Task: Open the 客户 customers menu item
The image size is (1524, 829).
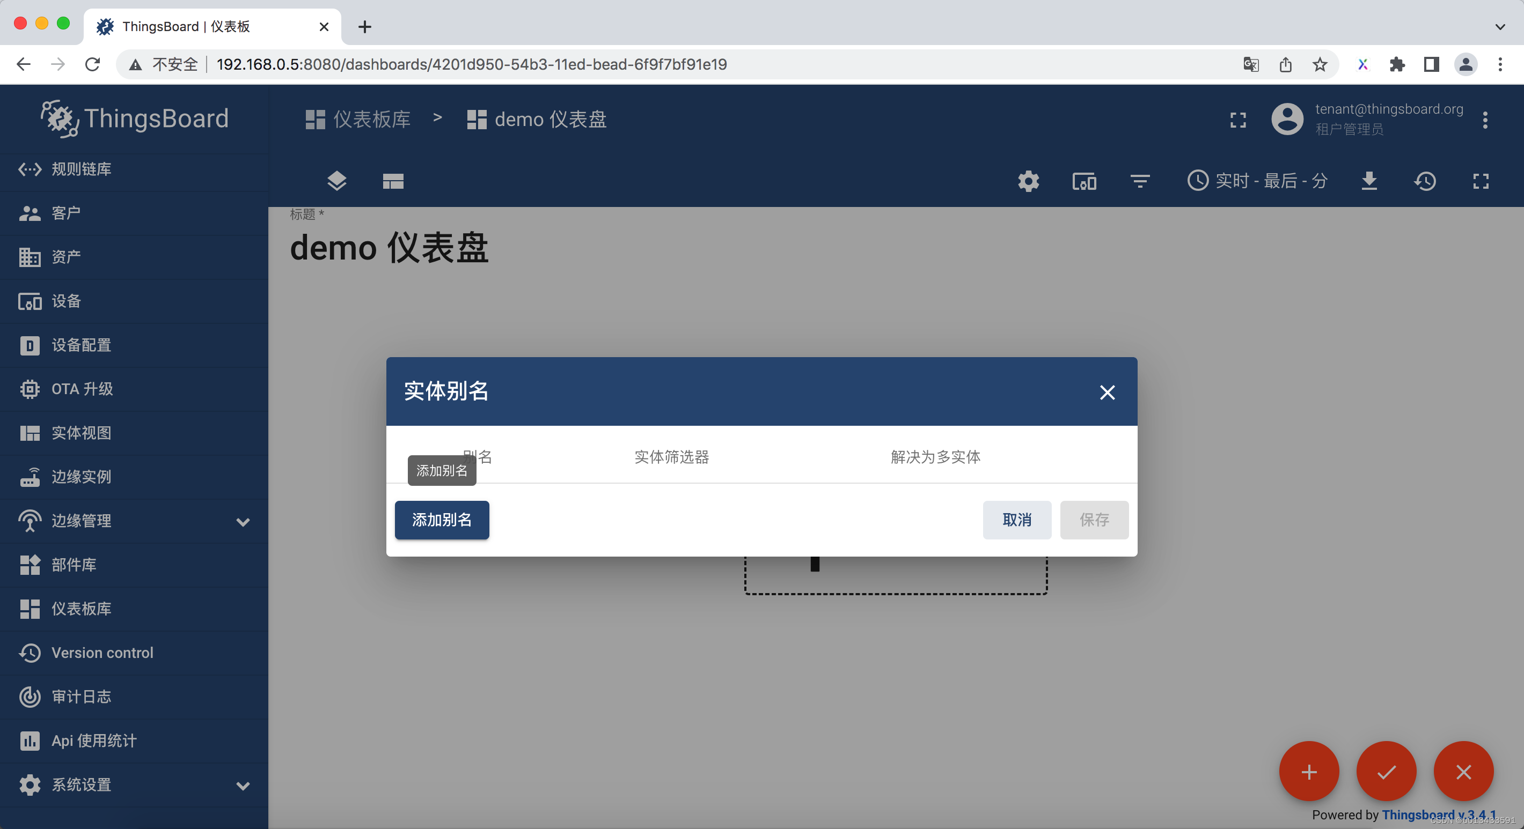Action: click(134, 213)
